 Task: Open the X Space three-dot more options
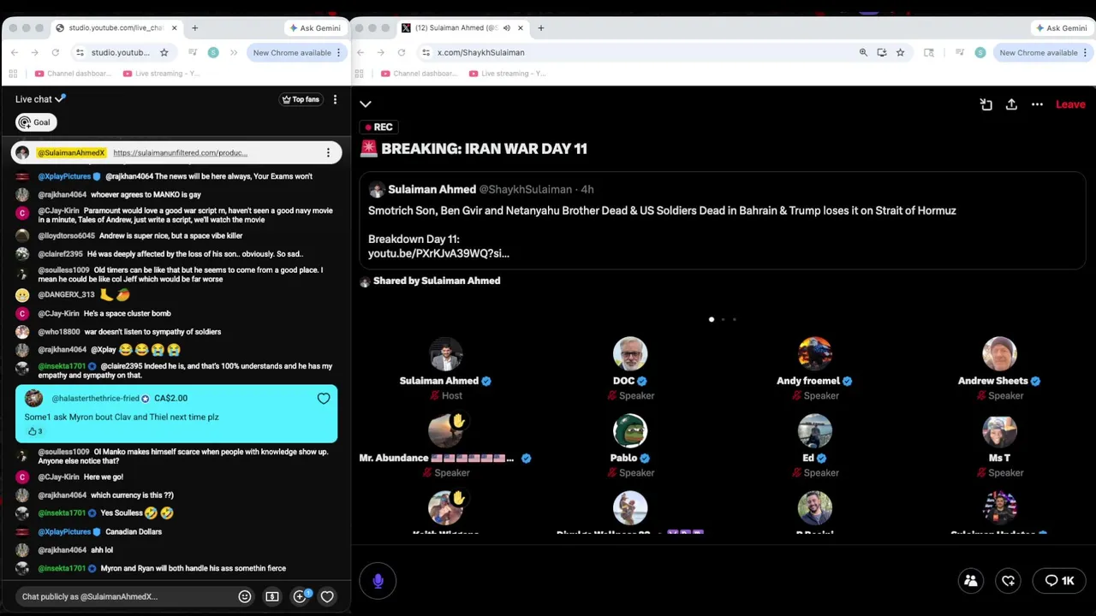click(1037, 104)
